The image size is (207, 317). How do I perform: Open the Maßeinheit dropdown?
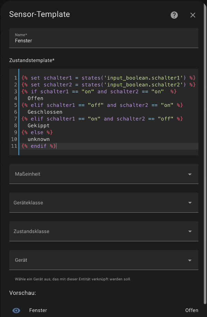pyautogui.click(x=103, y=174)
